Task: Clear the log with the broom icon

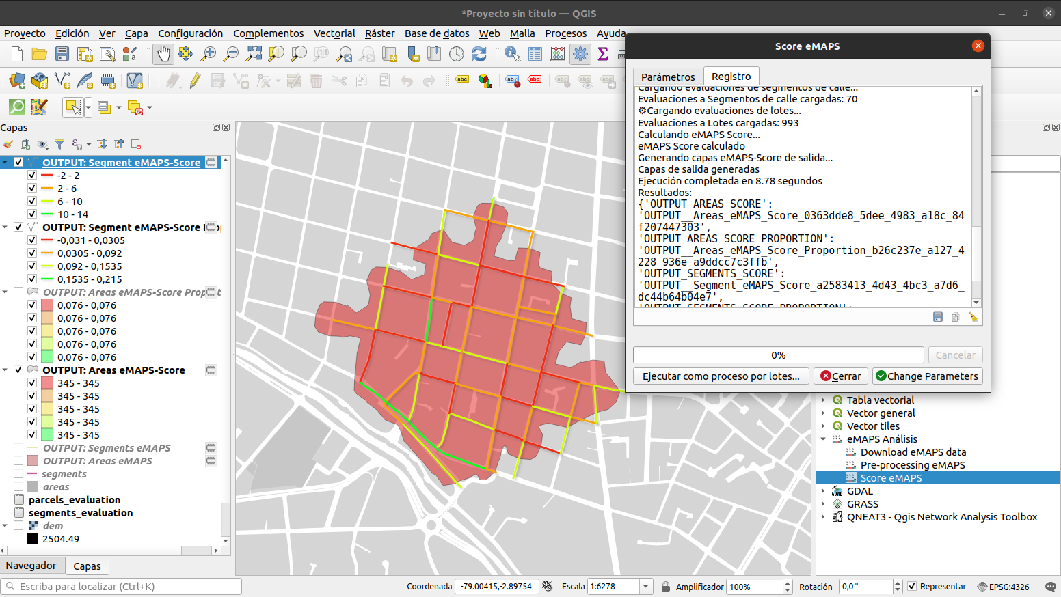Action: click(973, 317)
